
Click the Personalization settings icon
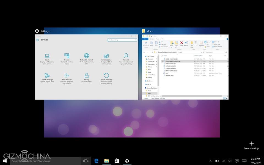pyautogui.click(x=106, y=56)
